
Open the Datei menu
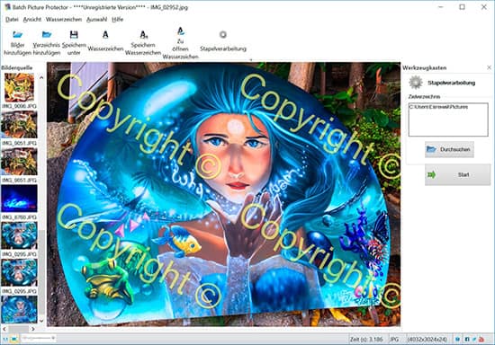[x=12, y=20]
